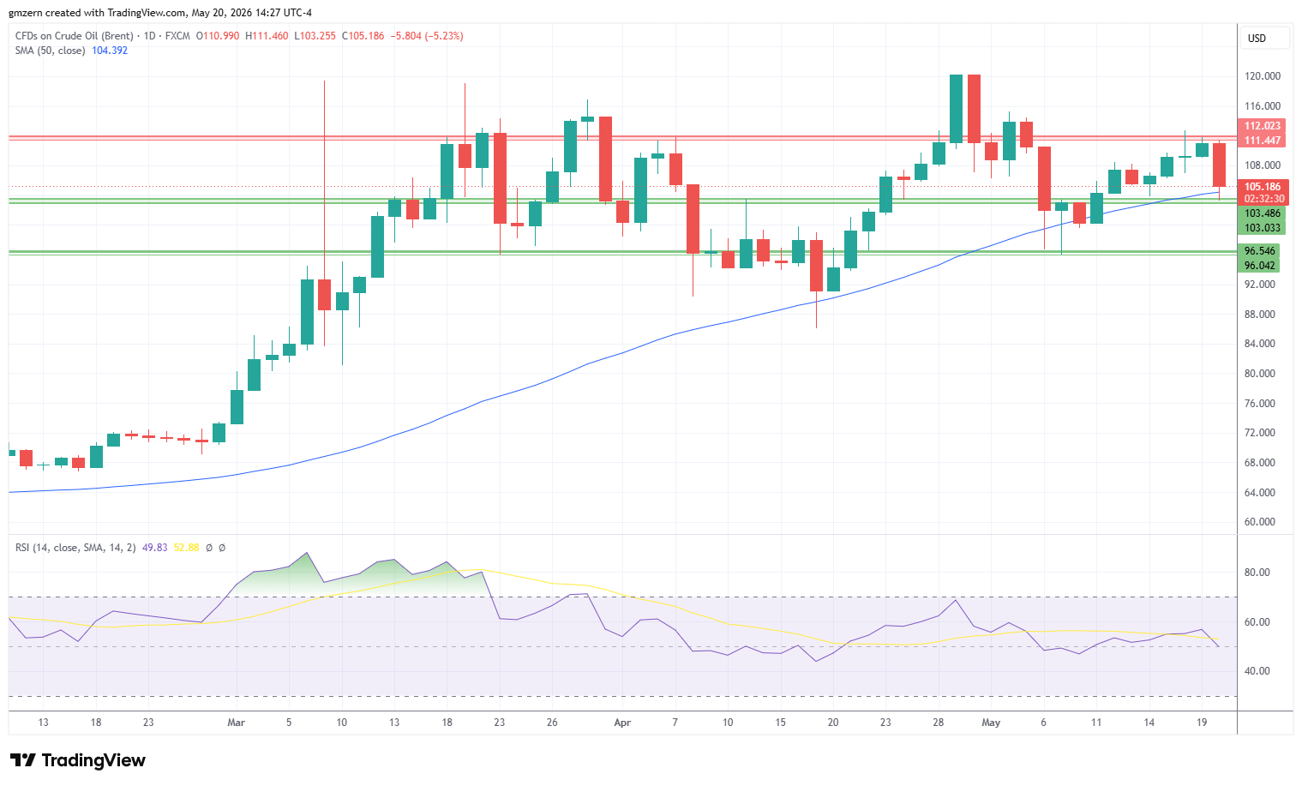This screenshot has width=1302, height=786.
Task: Select the green 96.546 price label
Action: pyautogui.click(x=1260, y=251)
